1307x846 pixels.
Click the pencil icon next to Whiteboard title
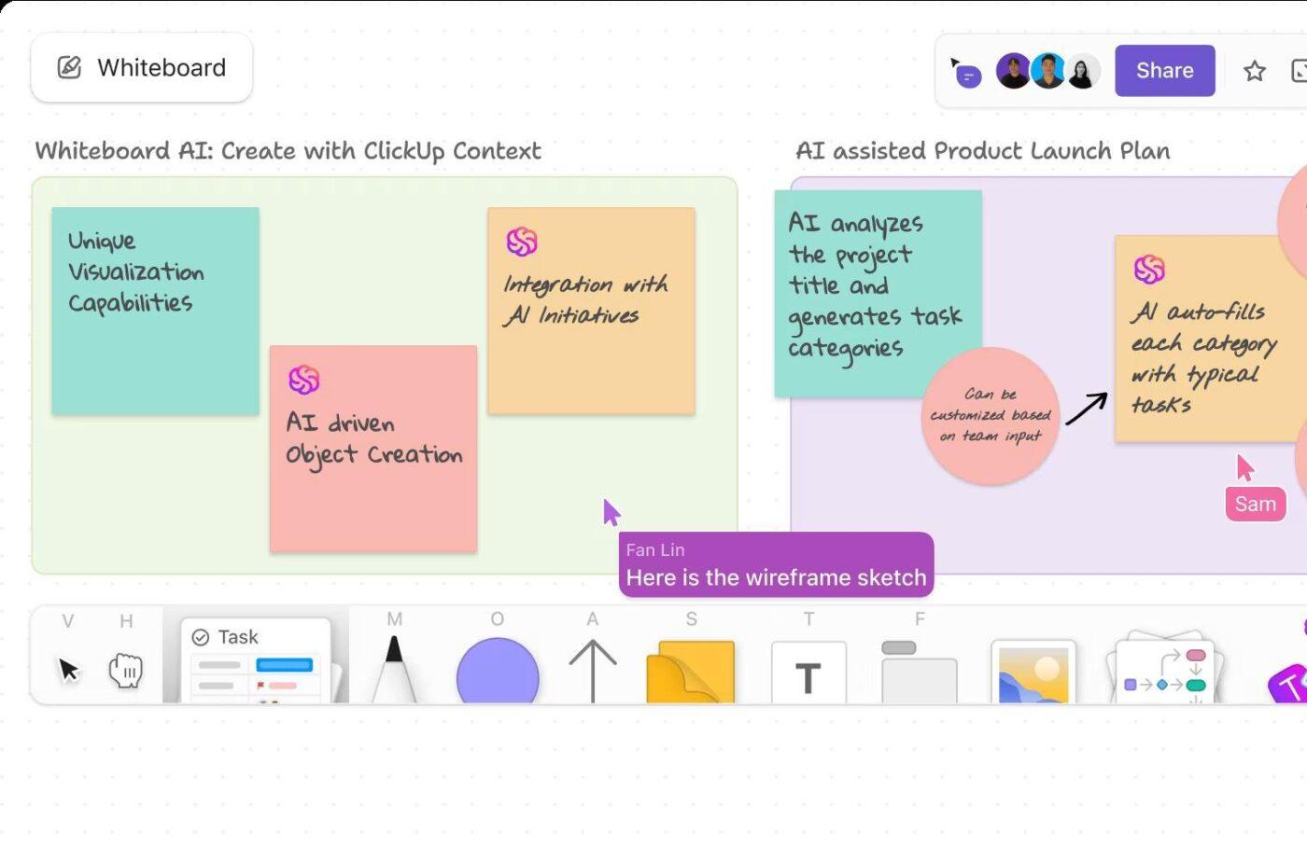(68, 66)
